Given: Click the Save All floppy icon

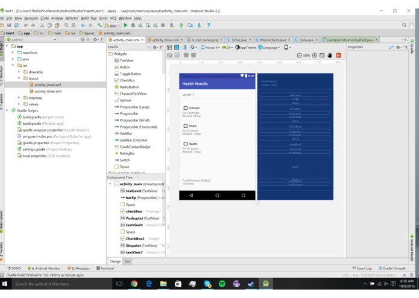Looking at the screenshot, I should pyautogui.click(x=9, y=25).
